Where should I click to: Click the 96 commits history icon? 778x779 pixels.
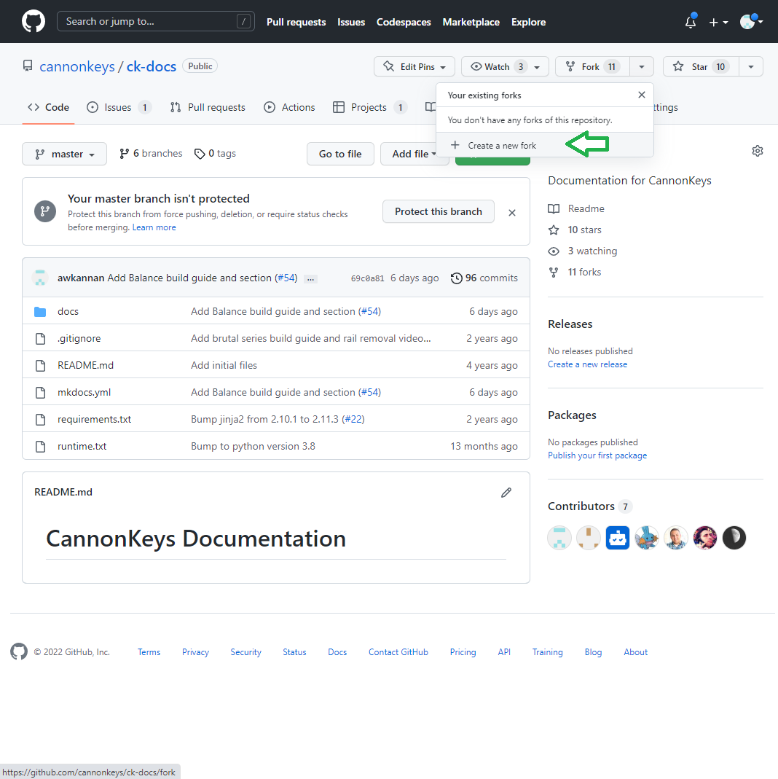point(457,278)
